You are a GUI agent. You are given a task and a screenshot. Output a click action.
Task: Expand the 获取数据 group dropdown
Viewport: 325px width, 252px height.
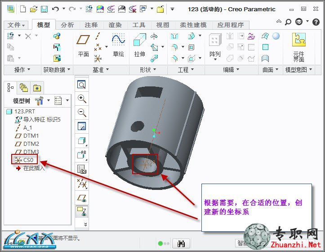(x=56, y=70)
